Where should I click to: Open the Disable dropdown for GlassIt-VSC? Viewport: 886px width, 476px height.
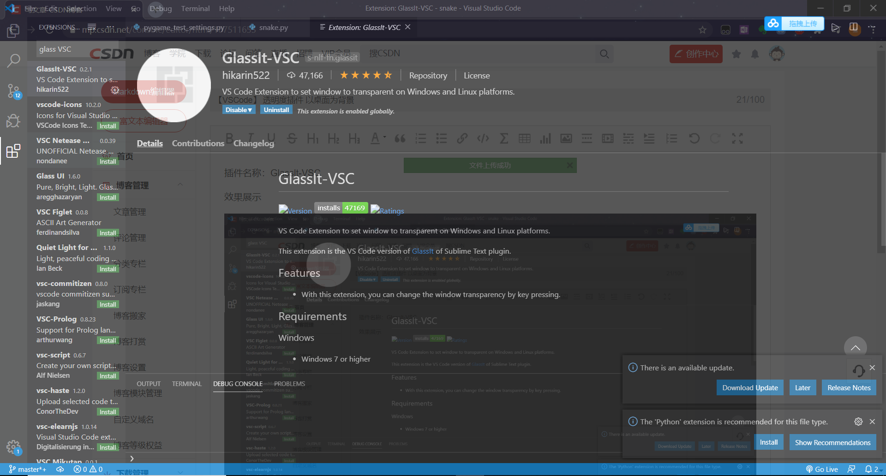coord(239,109)
